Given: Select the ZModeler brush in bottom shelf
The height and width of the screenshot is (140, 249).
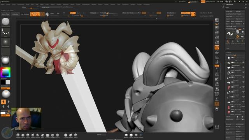Looking at the screenshot, I should 53,135.
